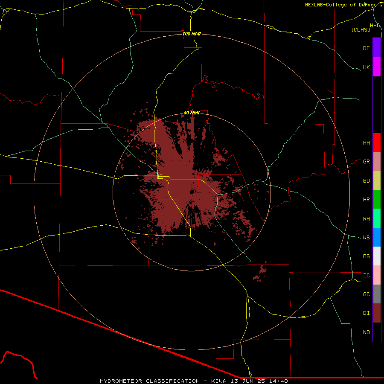
Task: Click the bright green RA legend swatch
Action: [x=377, y=218]
